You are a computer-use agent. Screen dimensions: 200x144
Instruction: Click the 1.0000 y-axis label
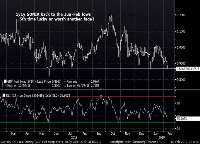pos(181,47)
